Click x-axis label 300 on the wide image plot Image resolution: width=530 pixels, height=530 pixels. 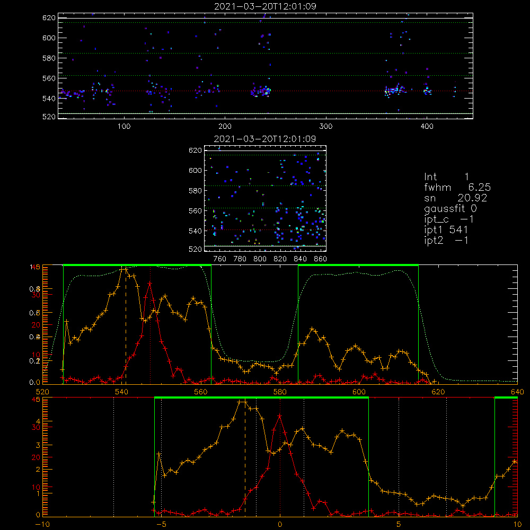point(326,127)
